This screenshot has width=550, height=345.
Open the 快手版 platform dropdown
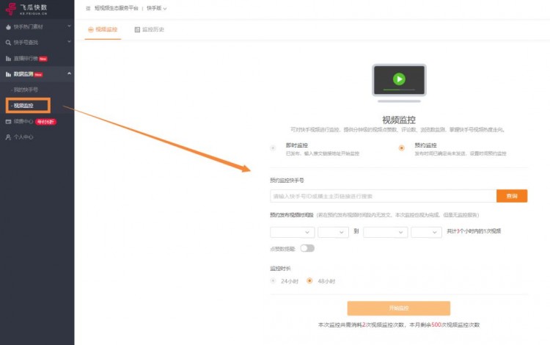point(157,8)
